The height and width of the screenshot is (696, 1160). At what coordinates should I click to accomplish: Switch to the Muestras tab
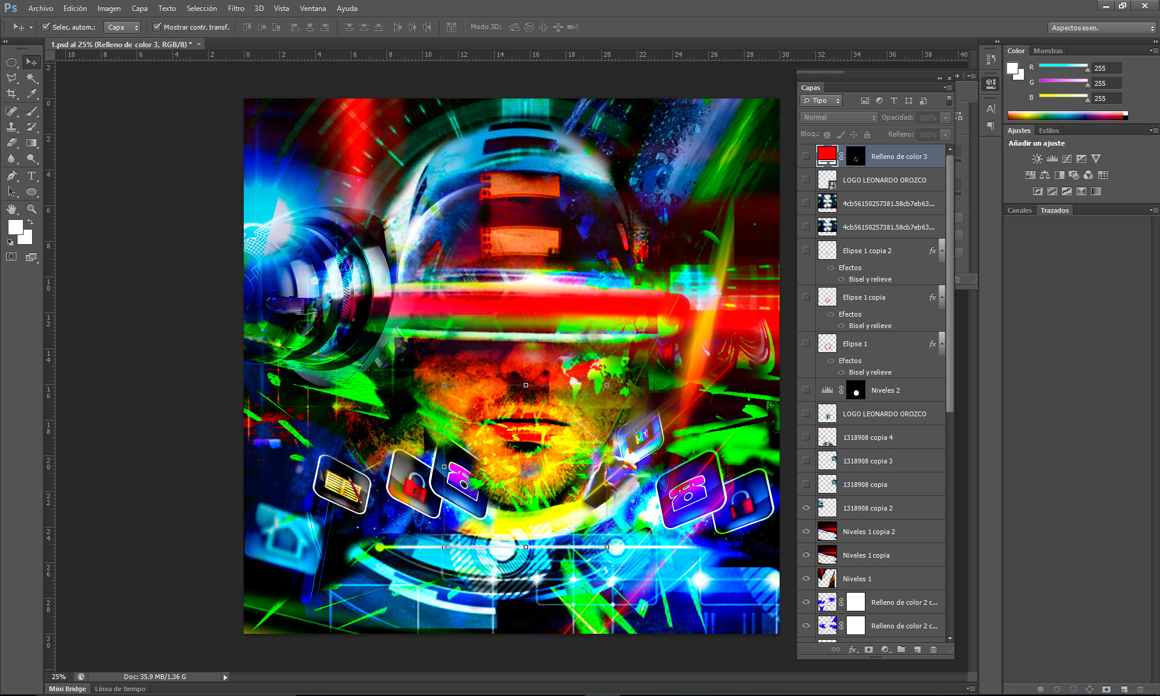coord(1048,51)
